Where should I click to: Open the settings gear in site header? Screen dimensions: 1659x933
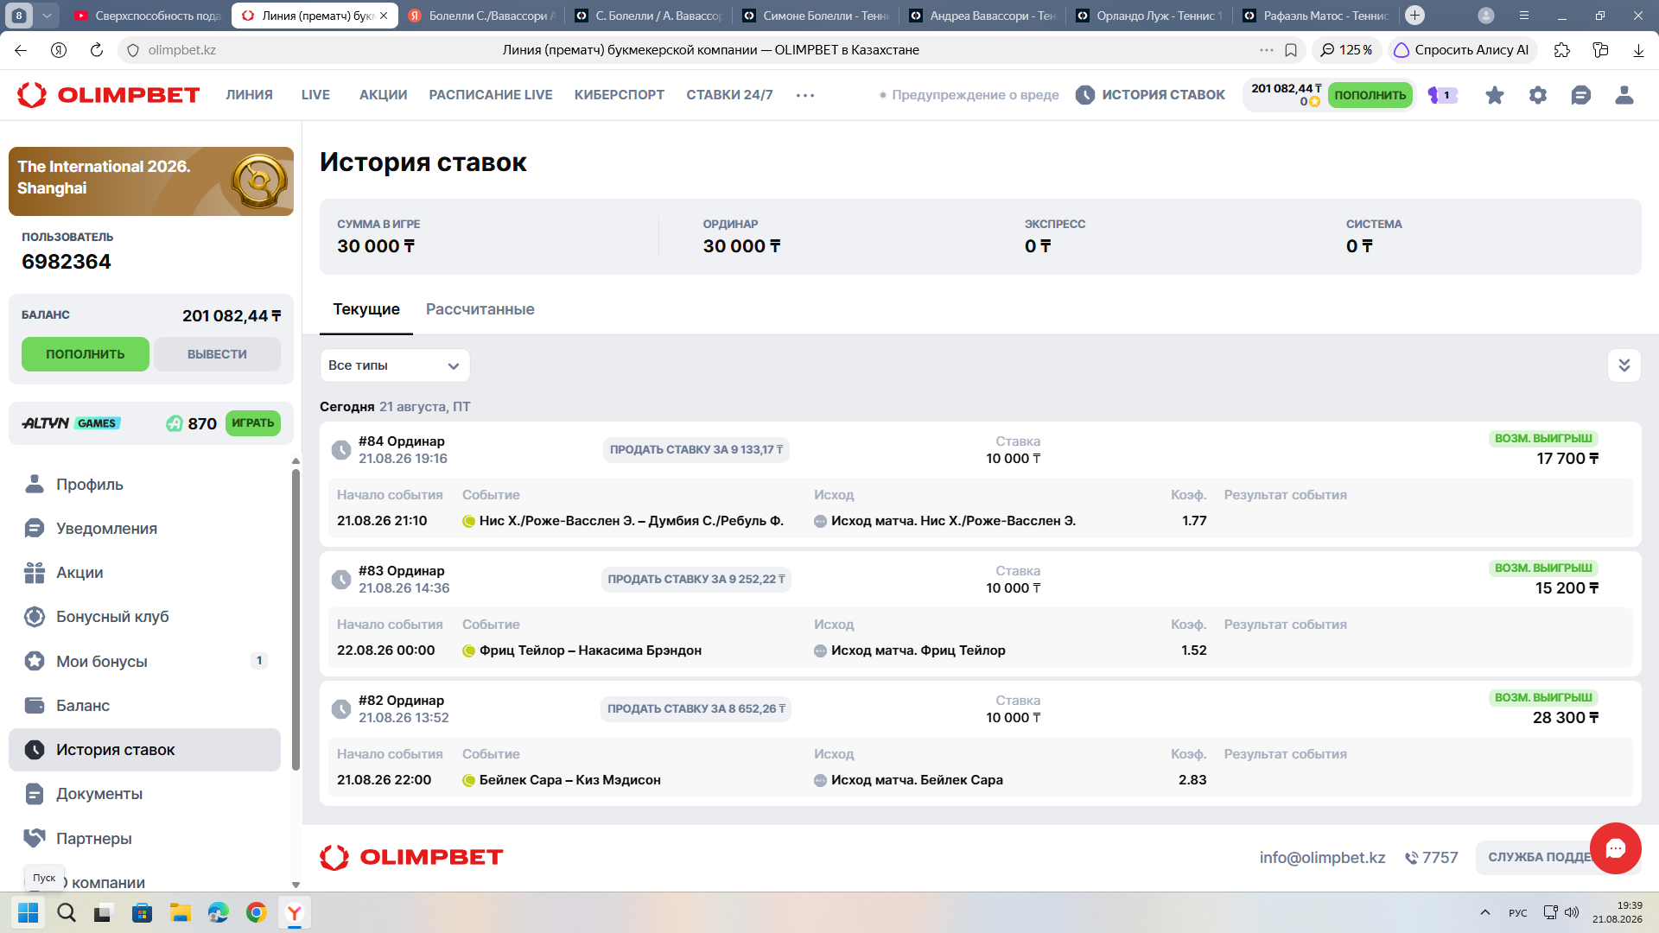pos(1538,95)
